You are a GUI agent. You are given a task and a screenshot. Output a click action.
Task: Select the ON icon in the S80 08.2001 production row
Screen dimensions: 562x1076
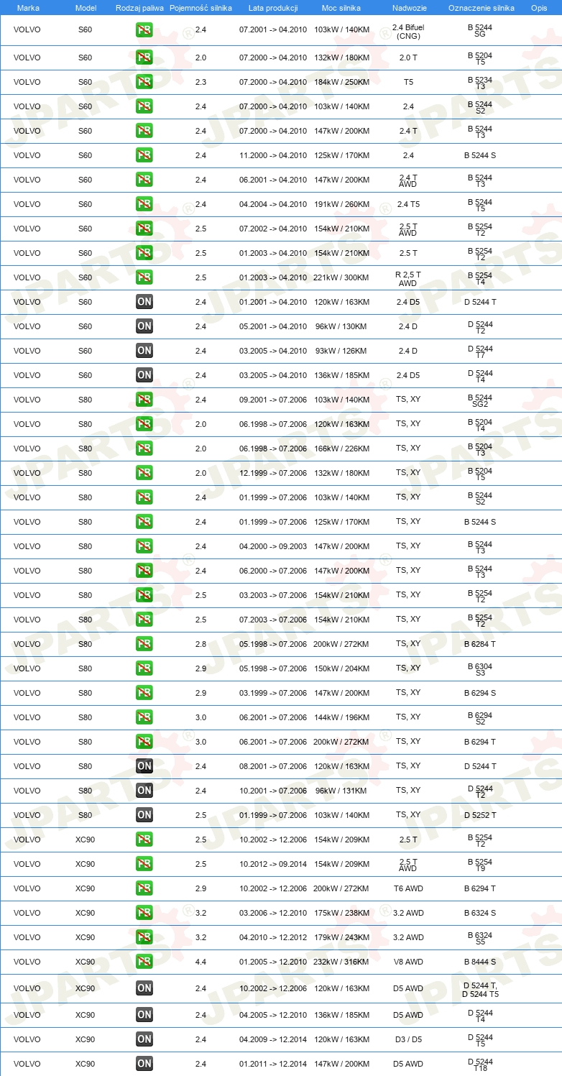click(144, 766)
